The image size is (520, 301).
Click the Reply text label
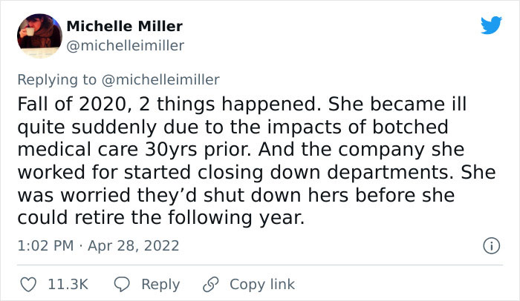pyautogui.click(x=160, y=284)
